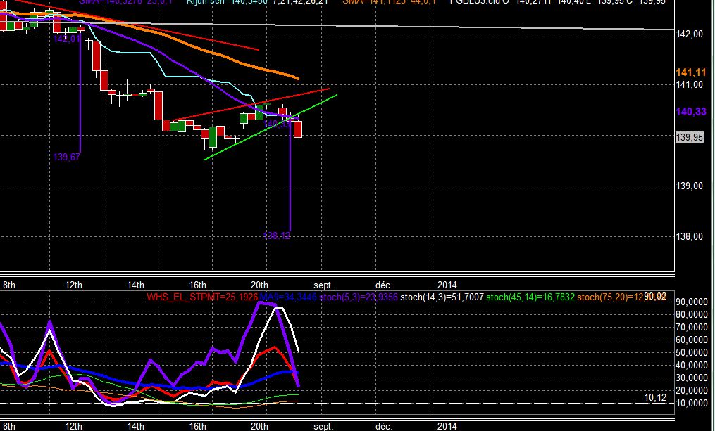Select the green rising trendline under the candles
The image size is (715, 431).
tap(271, 127)
